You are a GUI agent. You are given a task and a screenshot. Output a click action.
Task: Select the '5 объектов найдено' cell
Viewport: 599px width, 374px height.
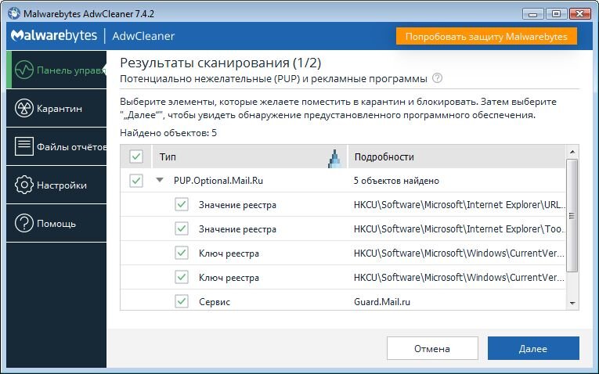pyautogui.click(x=396, y=181)
